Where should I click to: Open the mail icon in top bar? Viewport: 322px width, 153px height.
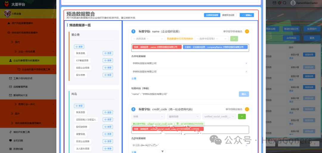click(274, 3)
